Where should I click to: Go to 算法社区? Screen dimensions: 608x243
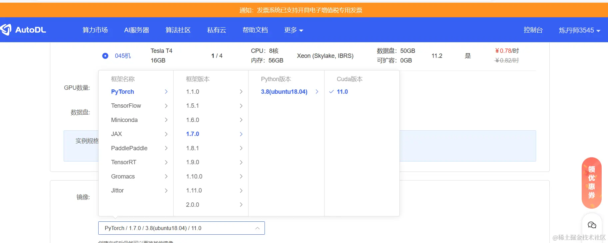(178, 30)
